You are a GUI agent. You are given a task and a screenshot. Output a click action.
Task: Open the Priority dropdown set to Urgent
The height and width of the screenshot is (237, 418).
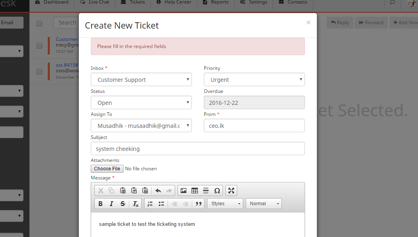coord(254,79)
